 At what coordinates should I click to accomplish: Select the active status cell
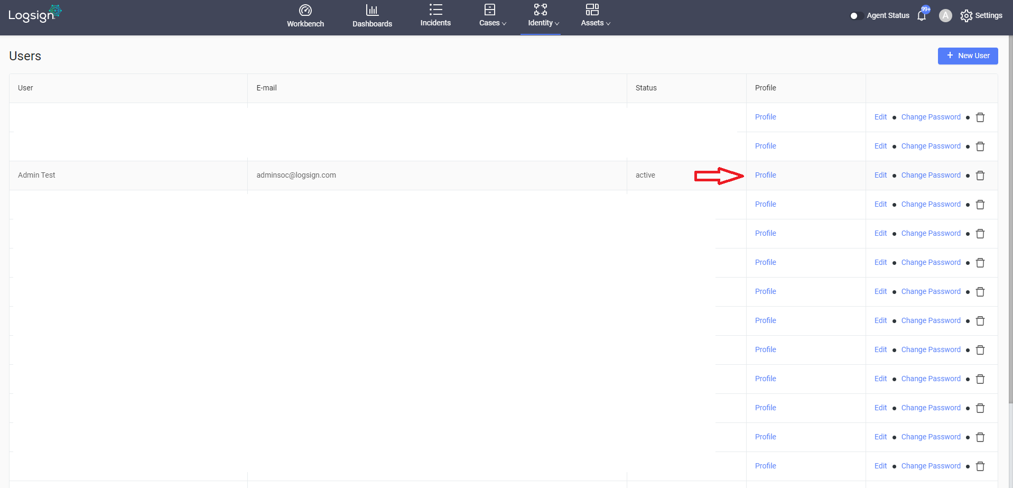tap(686, 176)
